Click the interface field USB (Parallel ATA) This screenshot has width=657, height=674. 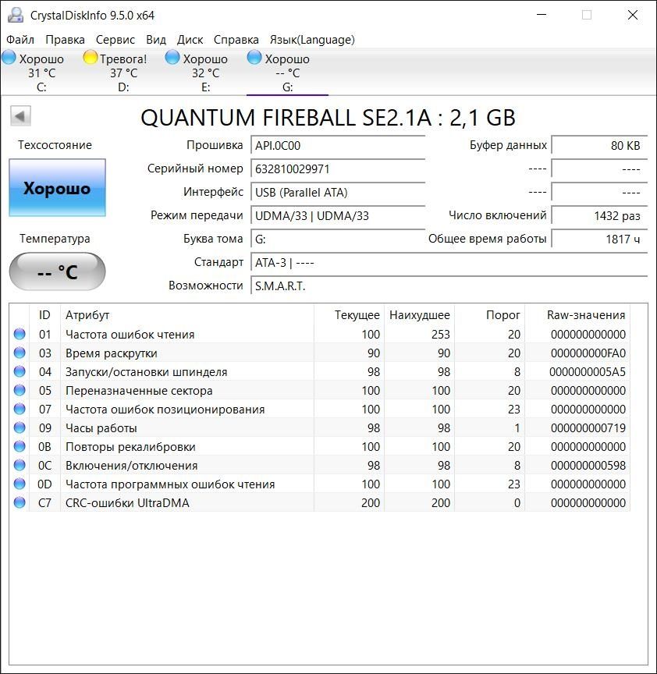coord(338,192)
